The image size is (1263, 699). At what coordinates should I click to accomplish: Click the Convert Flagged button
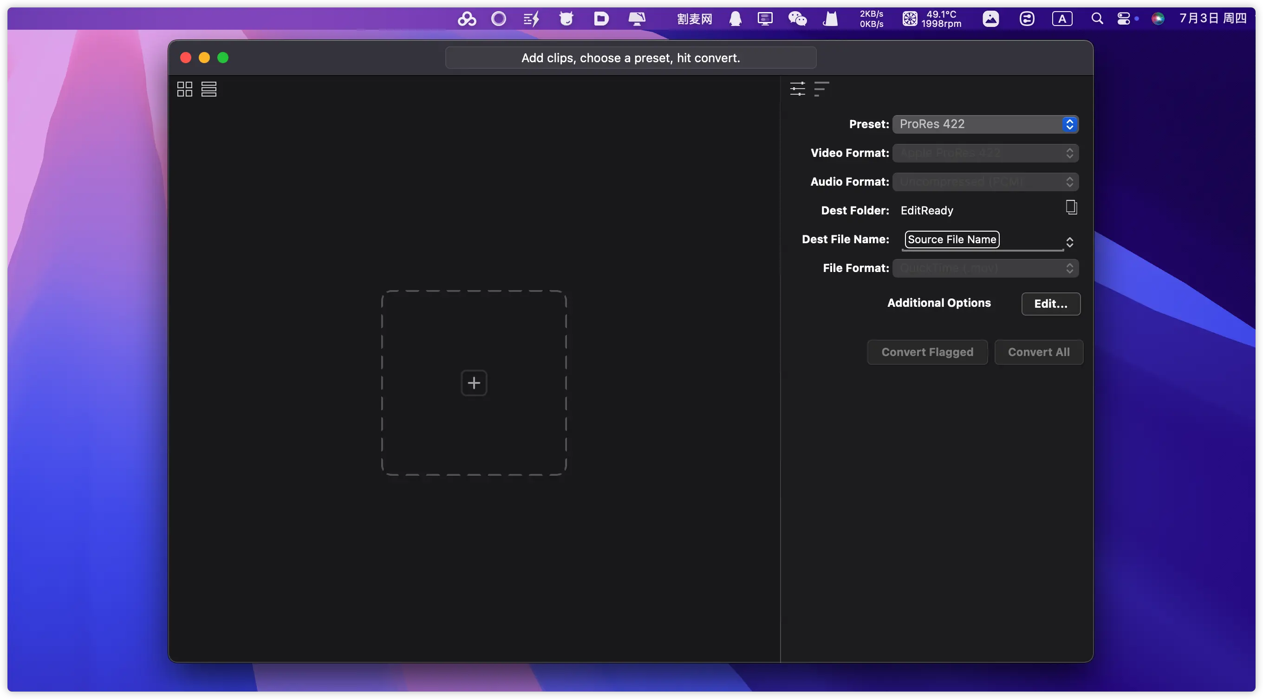[927, 352]
